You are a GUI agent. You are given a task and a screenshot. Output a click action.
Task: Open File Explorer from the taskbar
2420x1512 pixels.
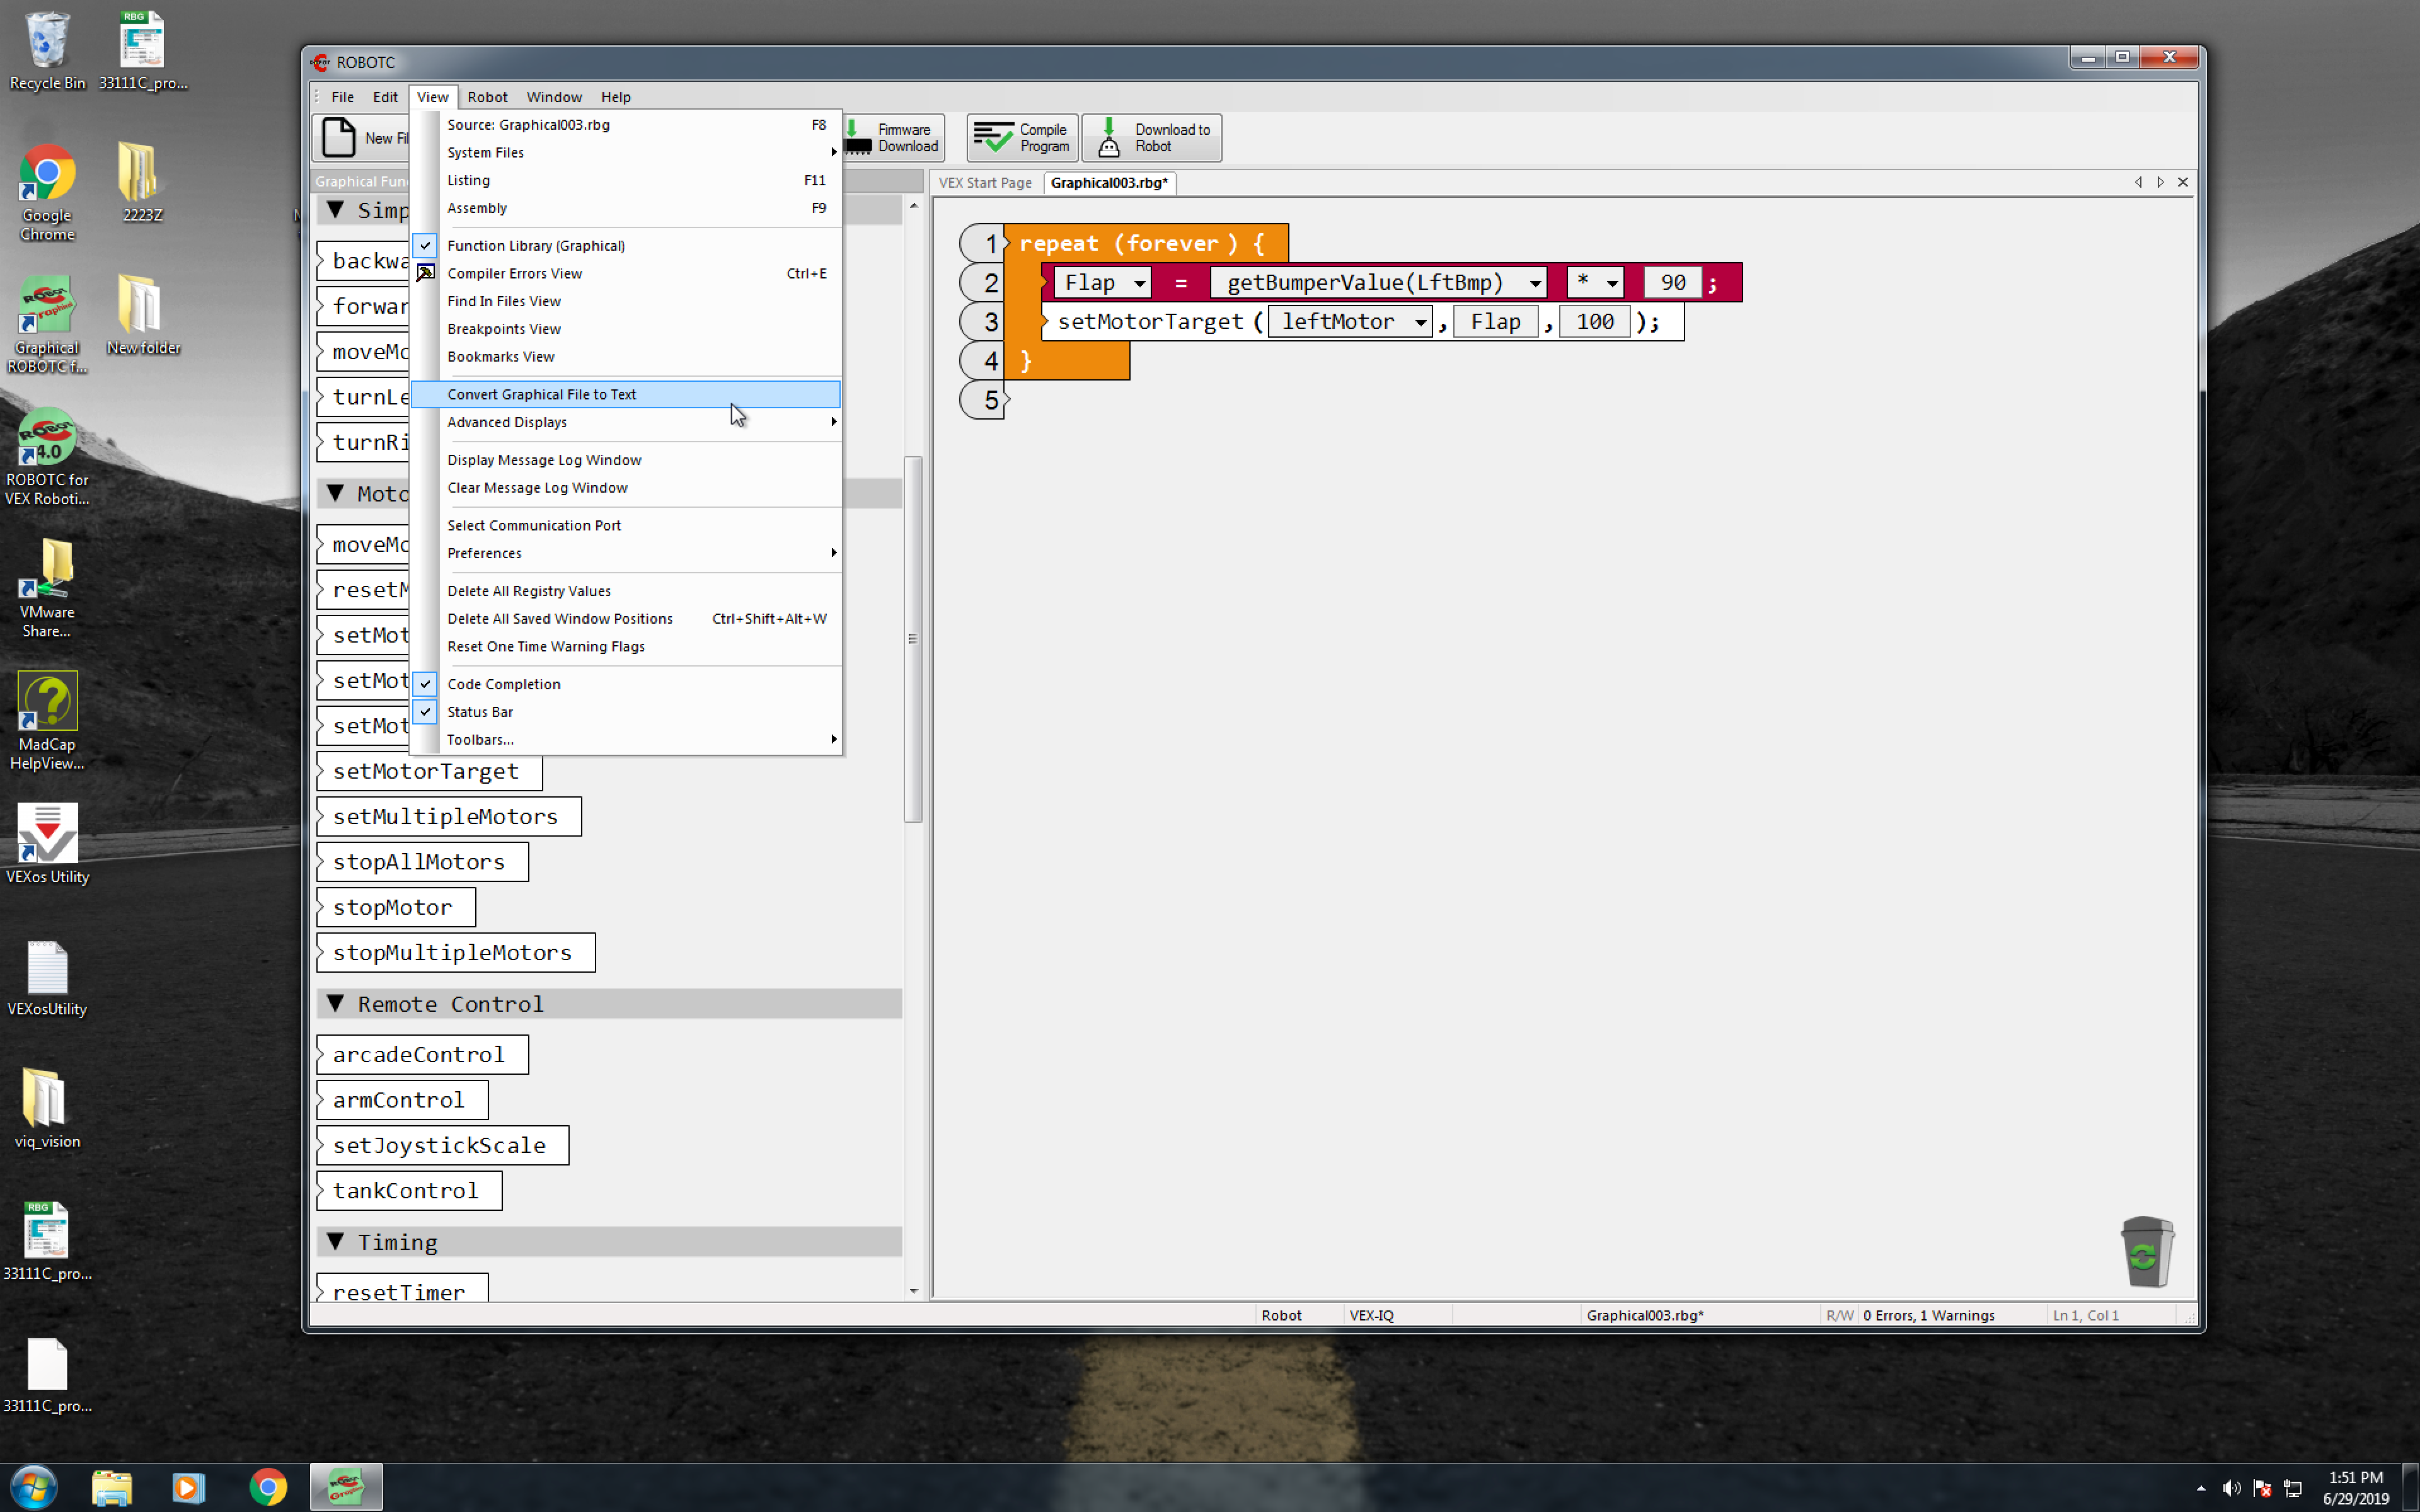112,1488
